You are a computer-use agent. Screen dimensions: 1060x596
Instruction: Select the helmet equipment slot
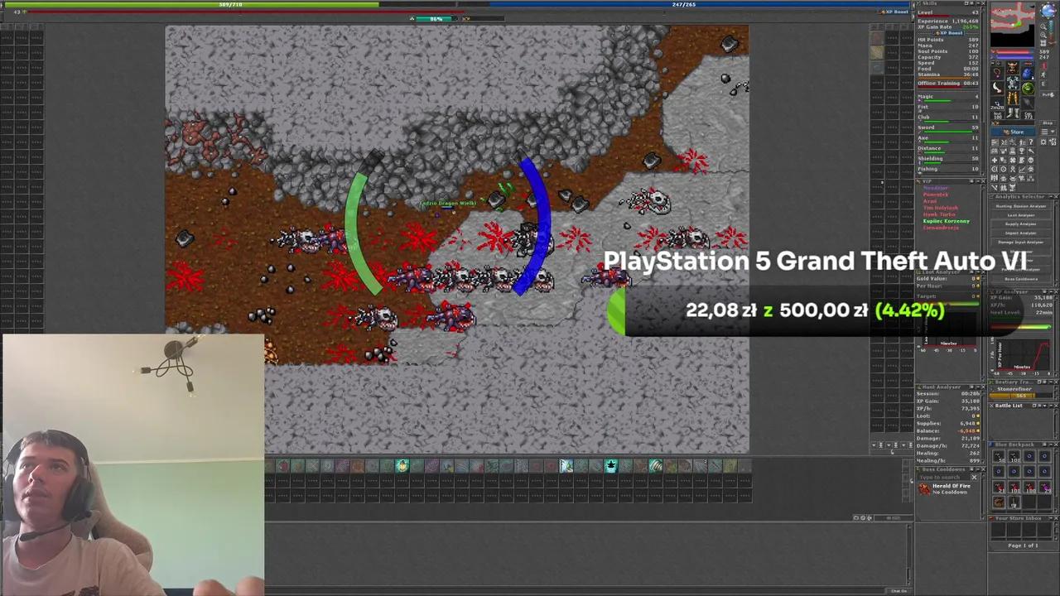[x=1013, y=68]
